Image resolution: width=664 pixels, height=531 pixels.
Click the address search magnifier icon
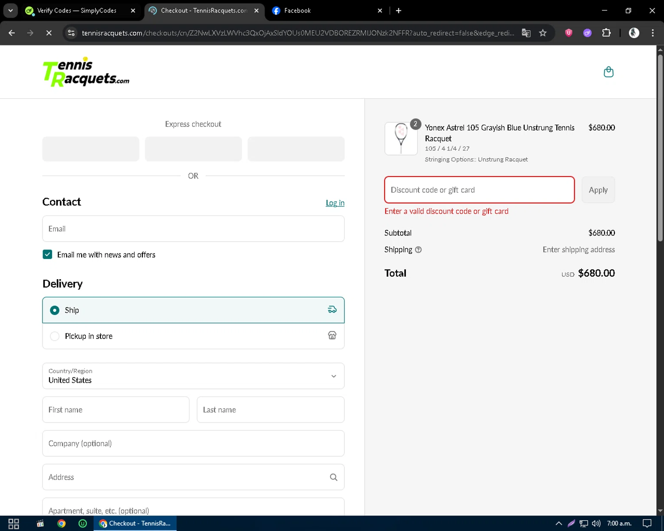[x=333, y=477]
